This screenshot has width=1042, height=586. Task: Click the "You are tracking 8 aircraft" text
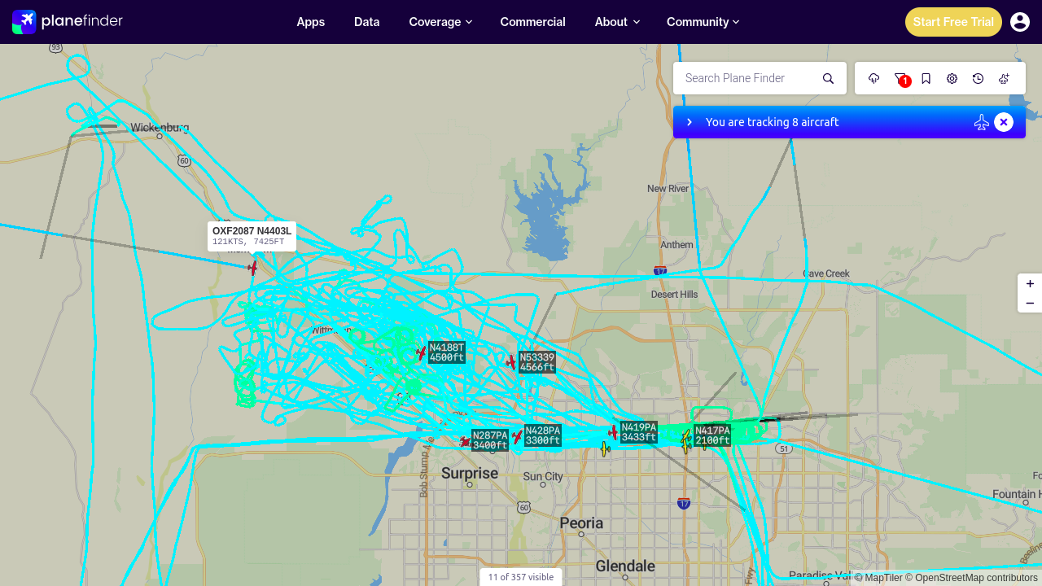pos(772,122)
